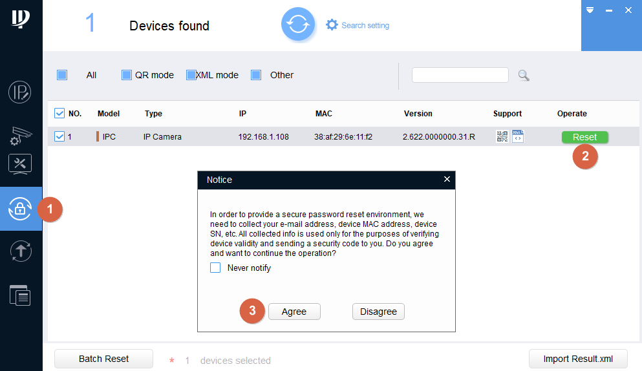The width and height of the screenshot is (642, 371).
Task: Open Modify IP sidebar icon
Action: [x=20, y=92]
